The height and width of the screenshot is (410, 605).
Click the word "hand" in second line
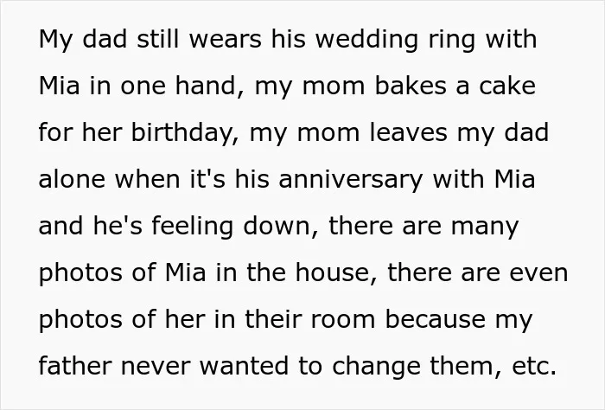[x=206, y=86]
